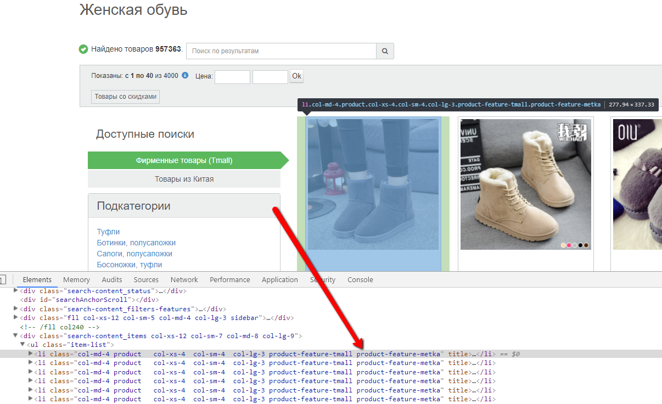The height and width of the screenshot is (404, 662).
Task: Open the Босоножки, туфли subcategory link
Action: point(130,265)
